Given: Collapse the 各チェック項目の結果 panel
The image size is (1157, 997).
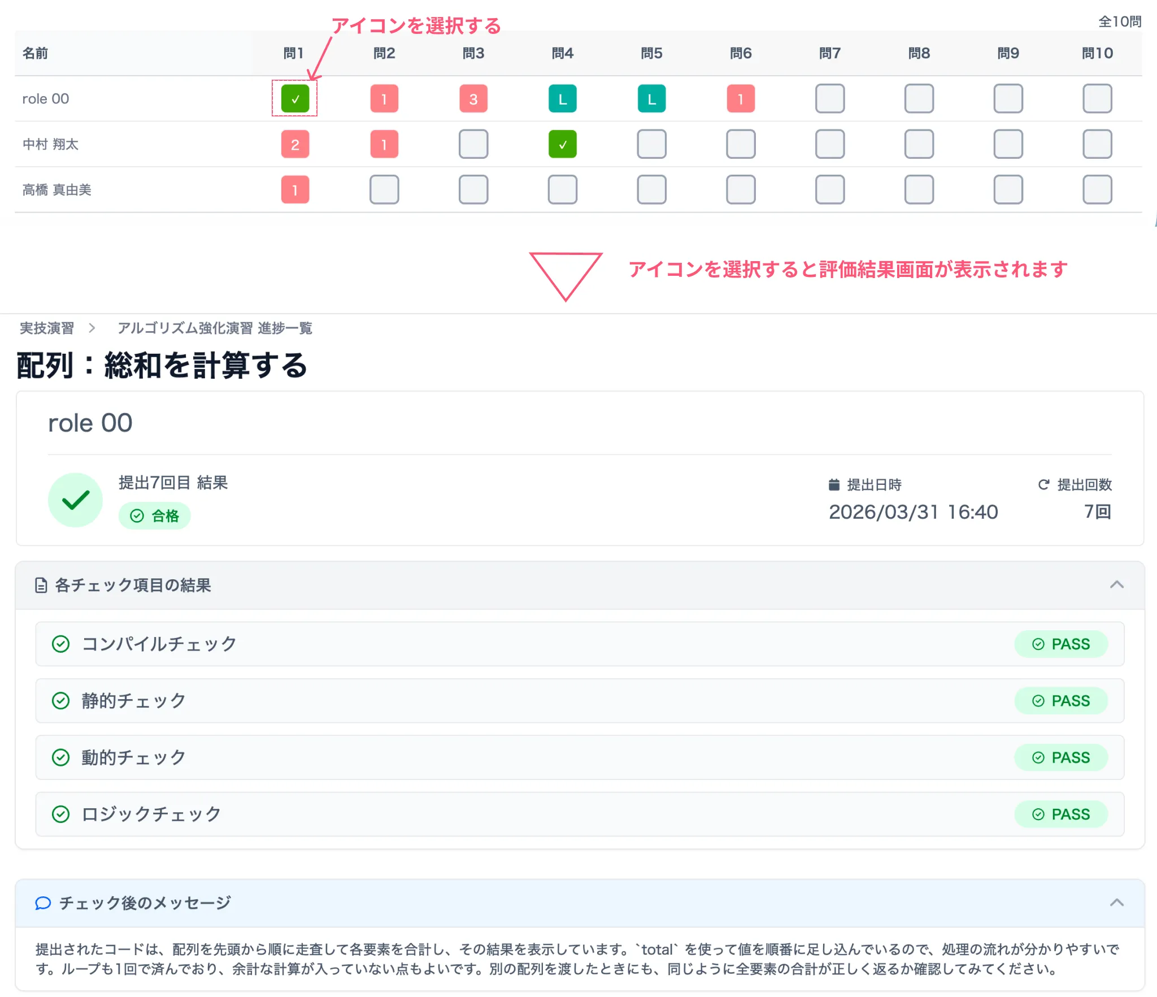Looking at the screenshot, I should 1117,585.
